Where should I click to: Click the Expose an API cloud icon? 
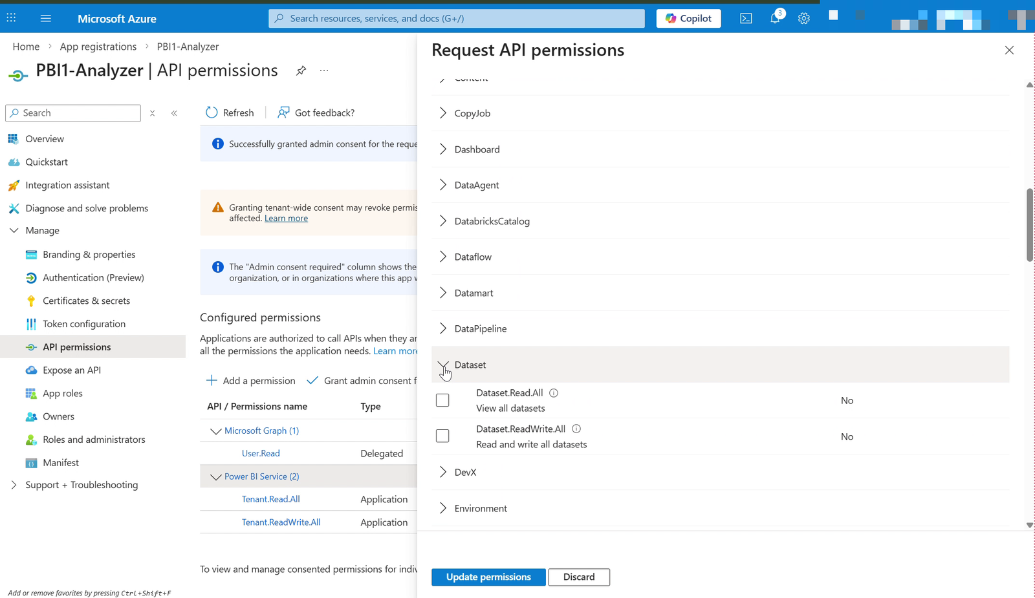click(31, 370)
